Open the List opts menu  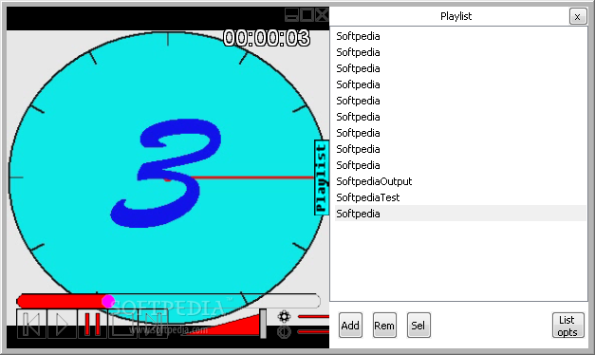click(x=567, y=326)
